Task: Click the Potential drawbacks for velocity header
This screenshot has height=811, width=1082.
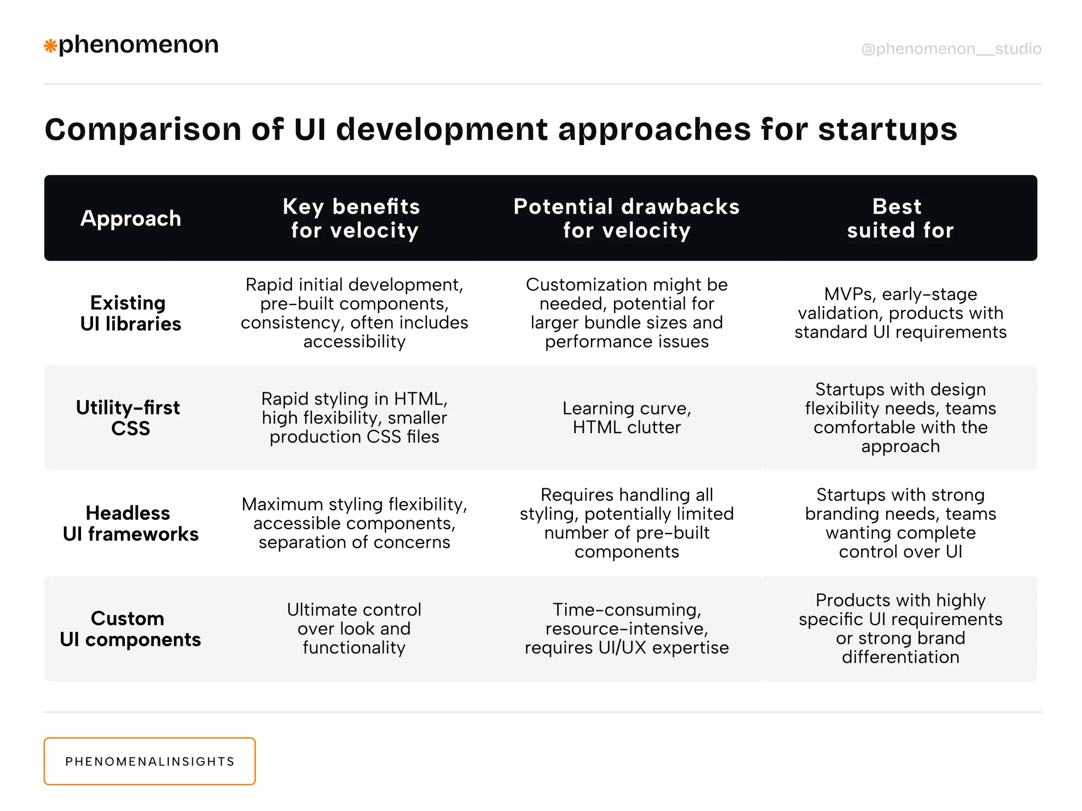Action: [x=626, y=218]
